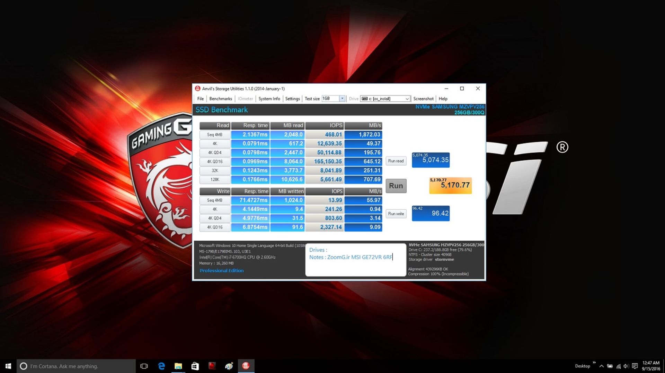Select Anvil's Storage Utilities taskbar icon

click(246, 366)
